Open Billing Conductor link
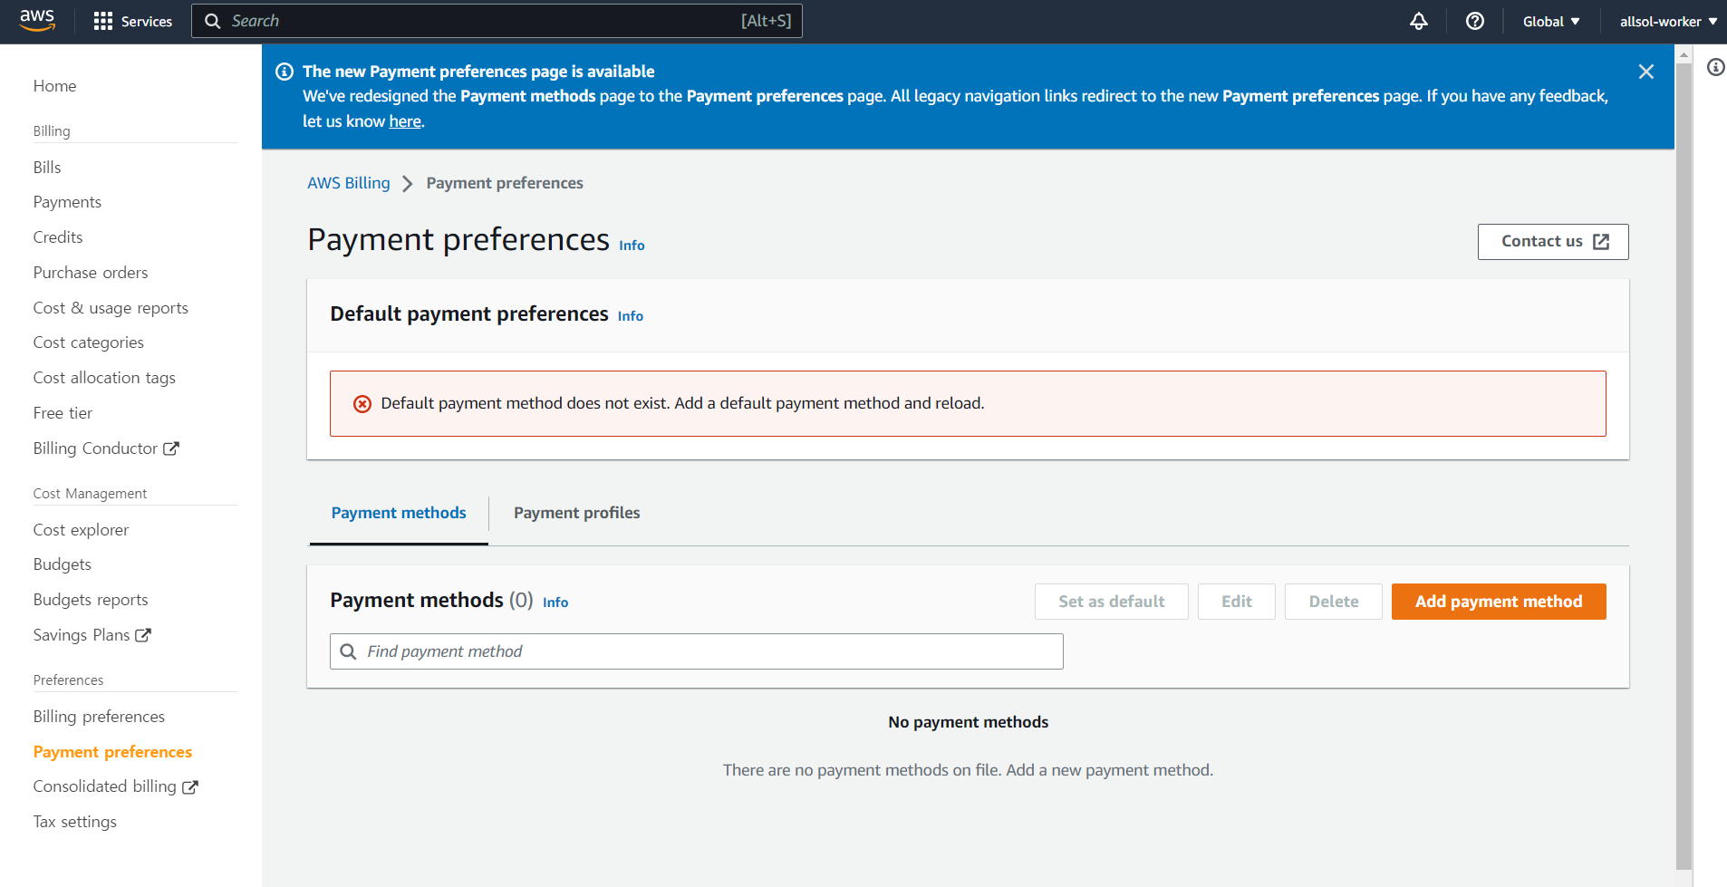Viewport: 1727px width, 887px height. [x=96, y=448]
